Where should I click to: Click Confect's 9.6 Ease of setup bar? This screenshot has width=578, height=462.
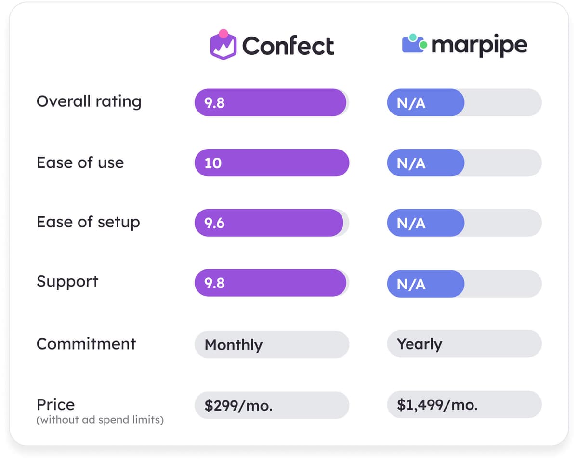(x=269, y=223)
